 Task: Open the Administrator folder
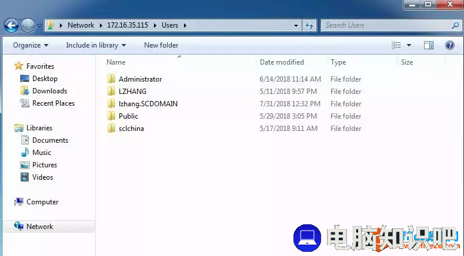tap(140, 79)
